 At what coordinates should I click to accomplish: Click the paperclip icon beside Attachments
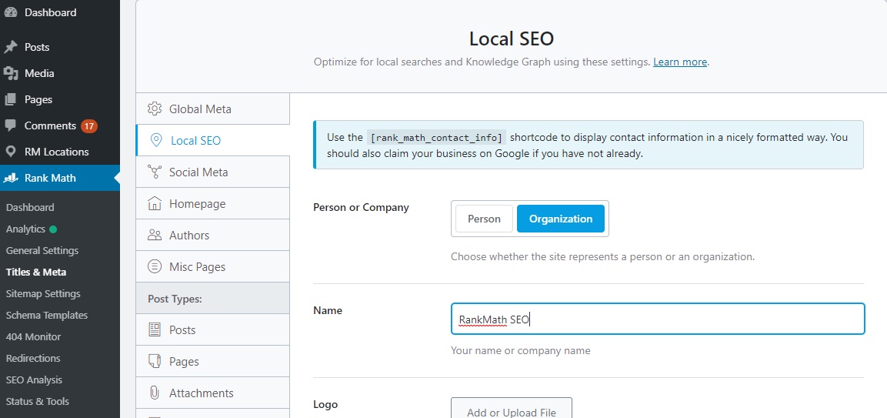pos(155,393)
